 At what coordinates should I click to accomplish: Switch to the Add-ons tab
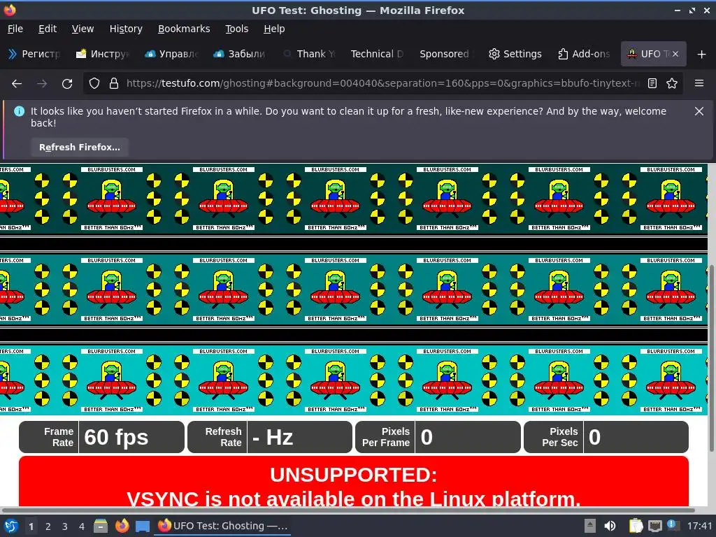[584, 54]
